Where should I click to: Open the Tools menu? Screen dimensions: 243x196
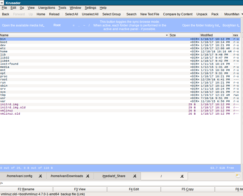(x=62, y=8)
